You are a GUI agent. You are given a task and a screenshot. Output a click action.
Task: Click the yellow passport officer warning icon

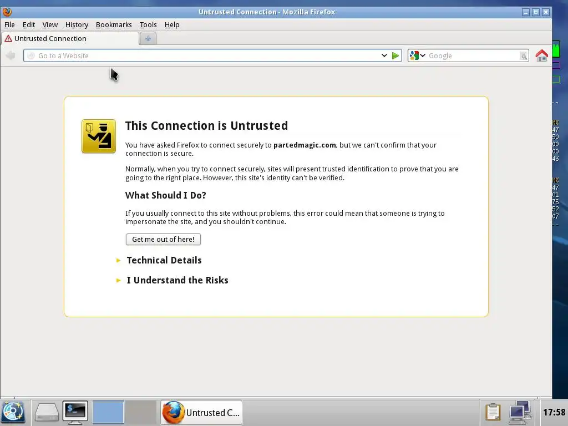coord(99,136)
